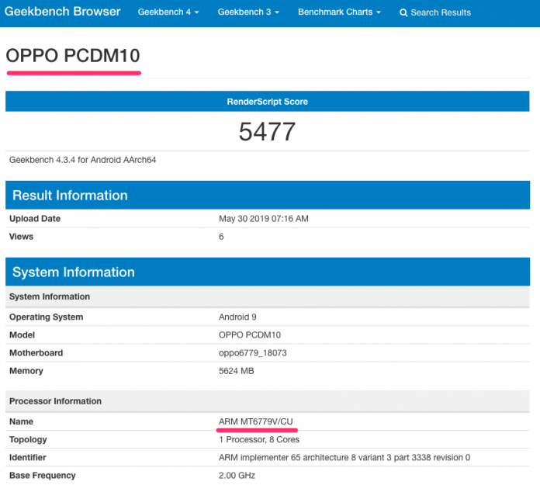The width and height of the screenshot is (540, 492).
Task: Click the Topology row label
Action: click(x=28, y=439)
